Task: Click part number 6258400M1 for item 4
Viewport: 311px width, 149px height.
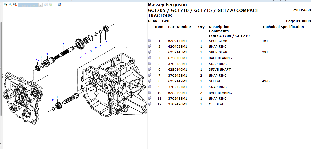Action: [x=178, y=58]
